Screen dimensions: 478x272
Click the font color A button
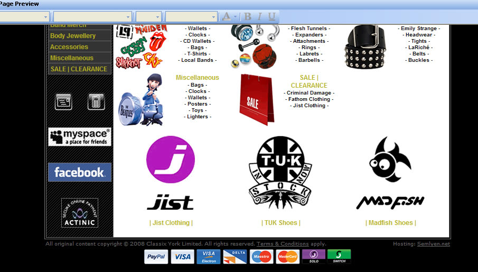[227, 16]
